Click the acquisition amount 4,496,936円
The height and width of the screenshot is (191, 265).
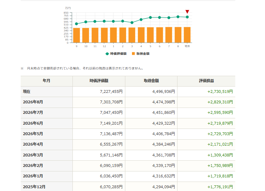point(163,91)
